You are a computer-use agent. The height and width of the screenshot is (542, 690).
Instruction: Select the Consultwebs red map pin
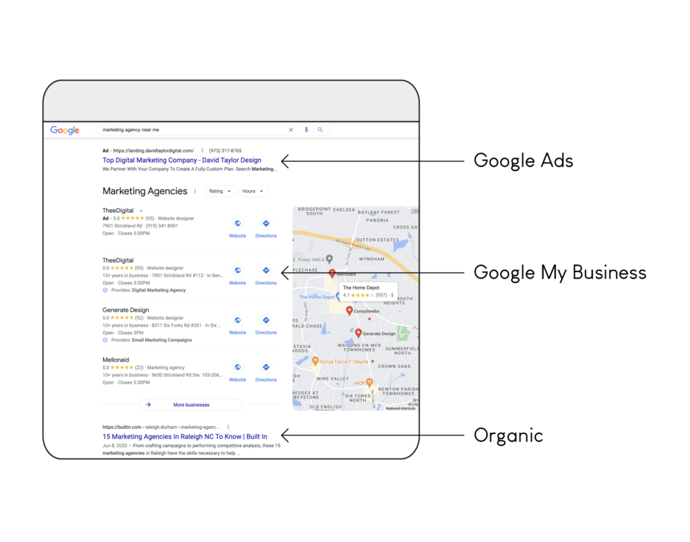coord(350,311)
